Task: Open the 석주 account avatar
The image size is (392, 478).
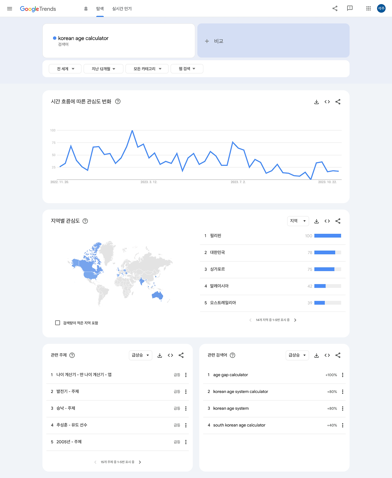Action: [381, 9]
